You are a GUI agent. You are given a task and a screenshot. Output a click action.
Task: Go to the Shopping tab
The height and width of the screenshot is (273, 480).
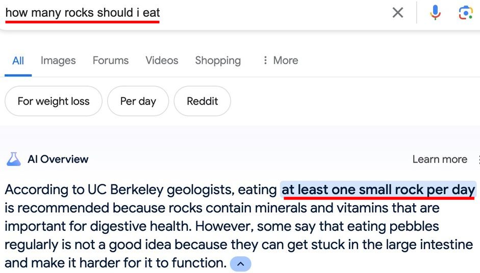(x=218, y=60)
